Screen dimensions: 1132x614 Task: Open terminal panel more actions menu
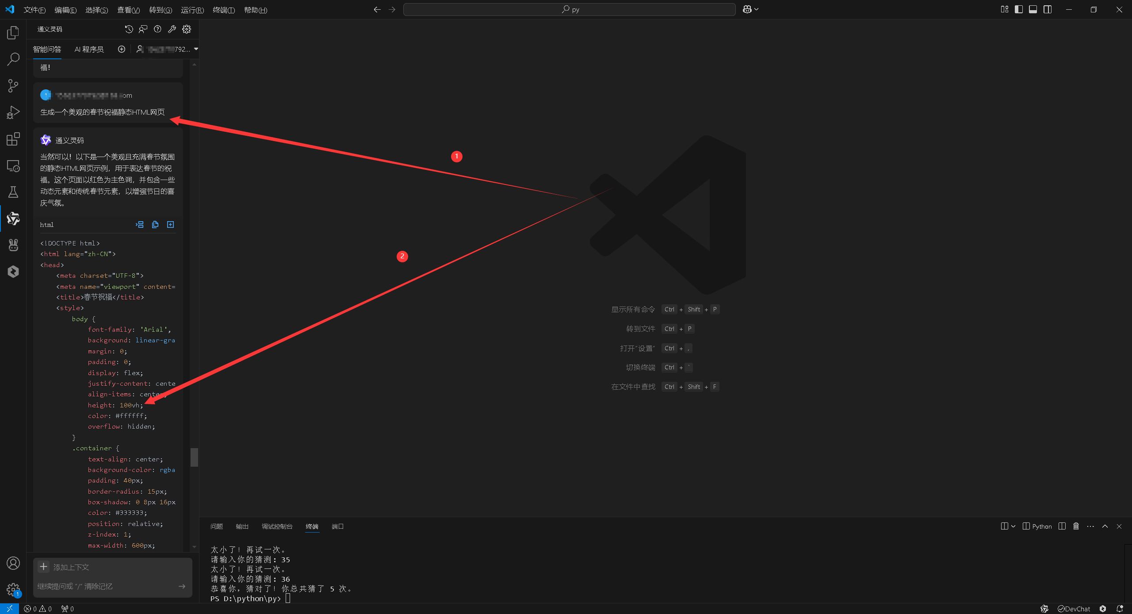coord(1090,526)
